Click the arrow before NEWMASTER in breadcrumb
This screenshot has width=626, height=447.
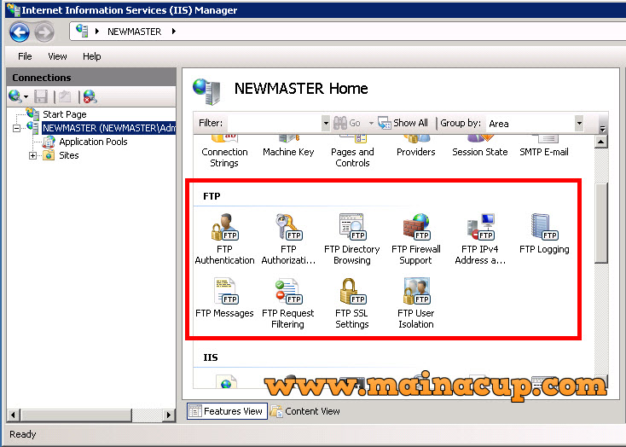point(97,32)
